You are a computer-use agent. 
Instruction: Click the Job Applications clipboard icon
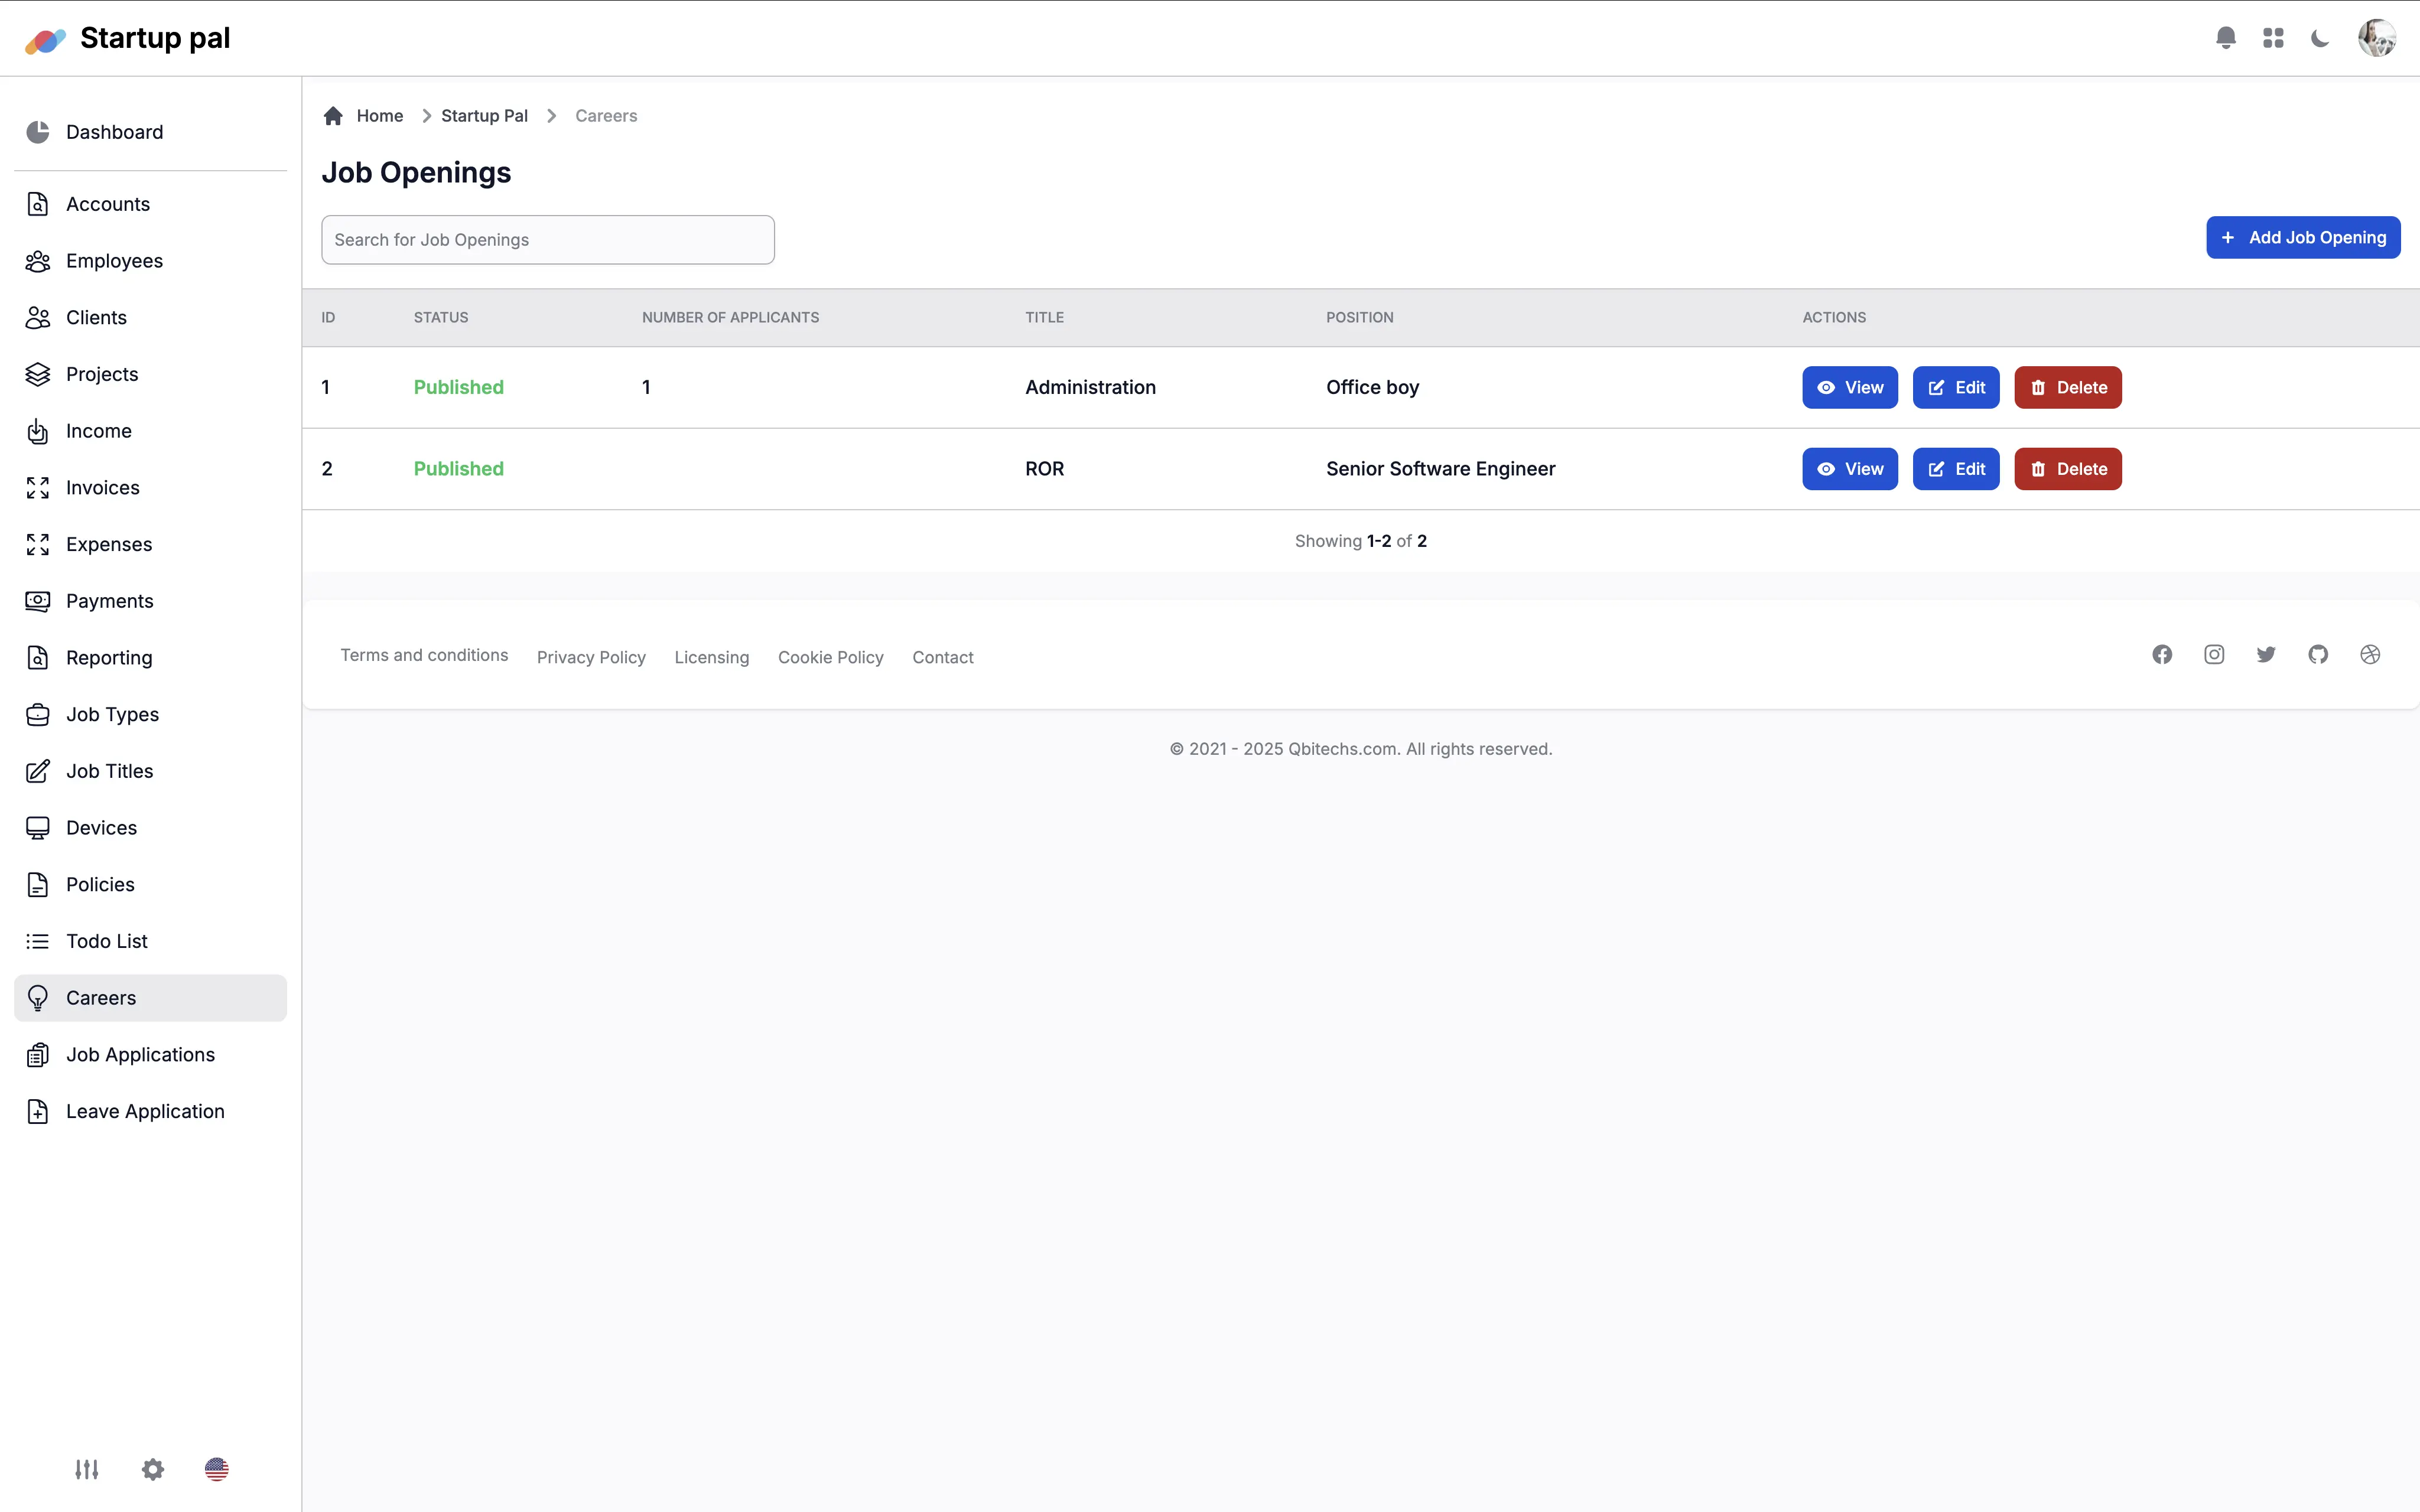[x=38, y=1055]
